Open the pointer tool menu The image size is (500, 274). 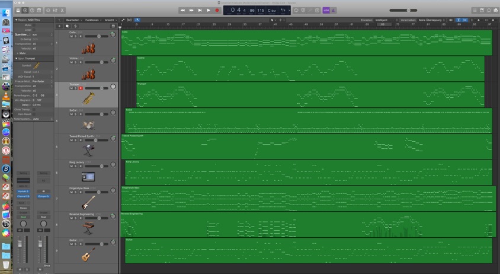click(x=273, y=20)
